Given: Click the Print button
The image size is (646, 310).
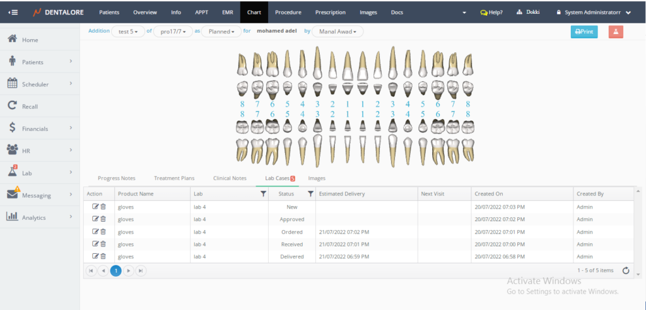Looking at the screenshot, I should click(x=584, y=32).
